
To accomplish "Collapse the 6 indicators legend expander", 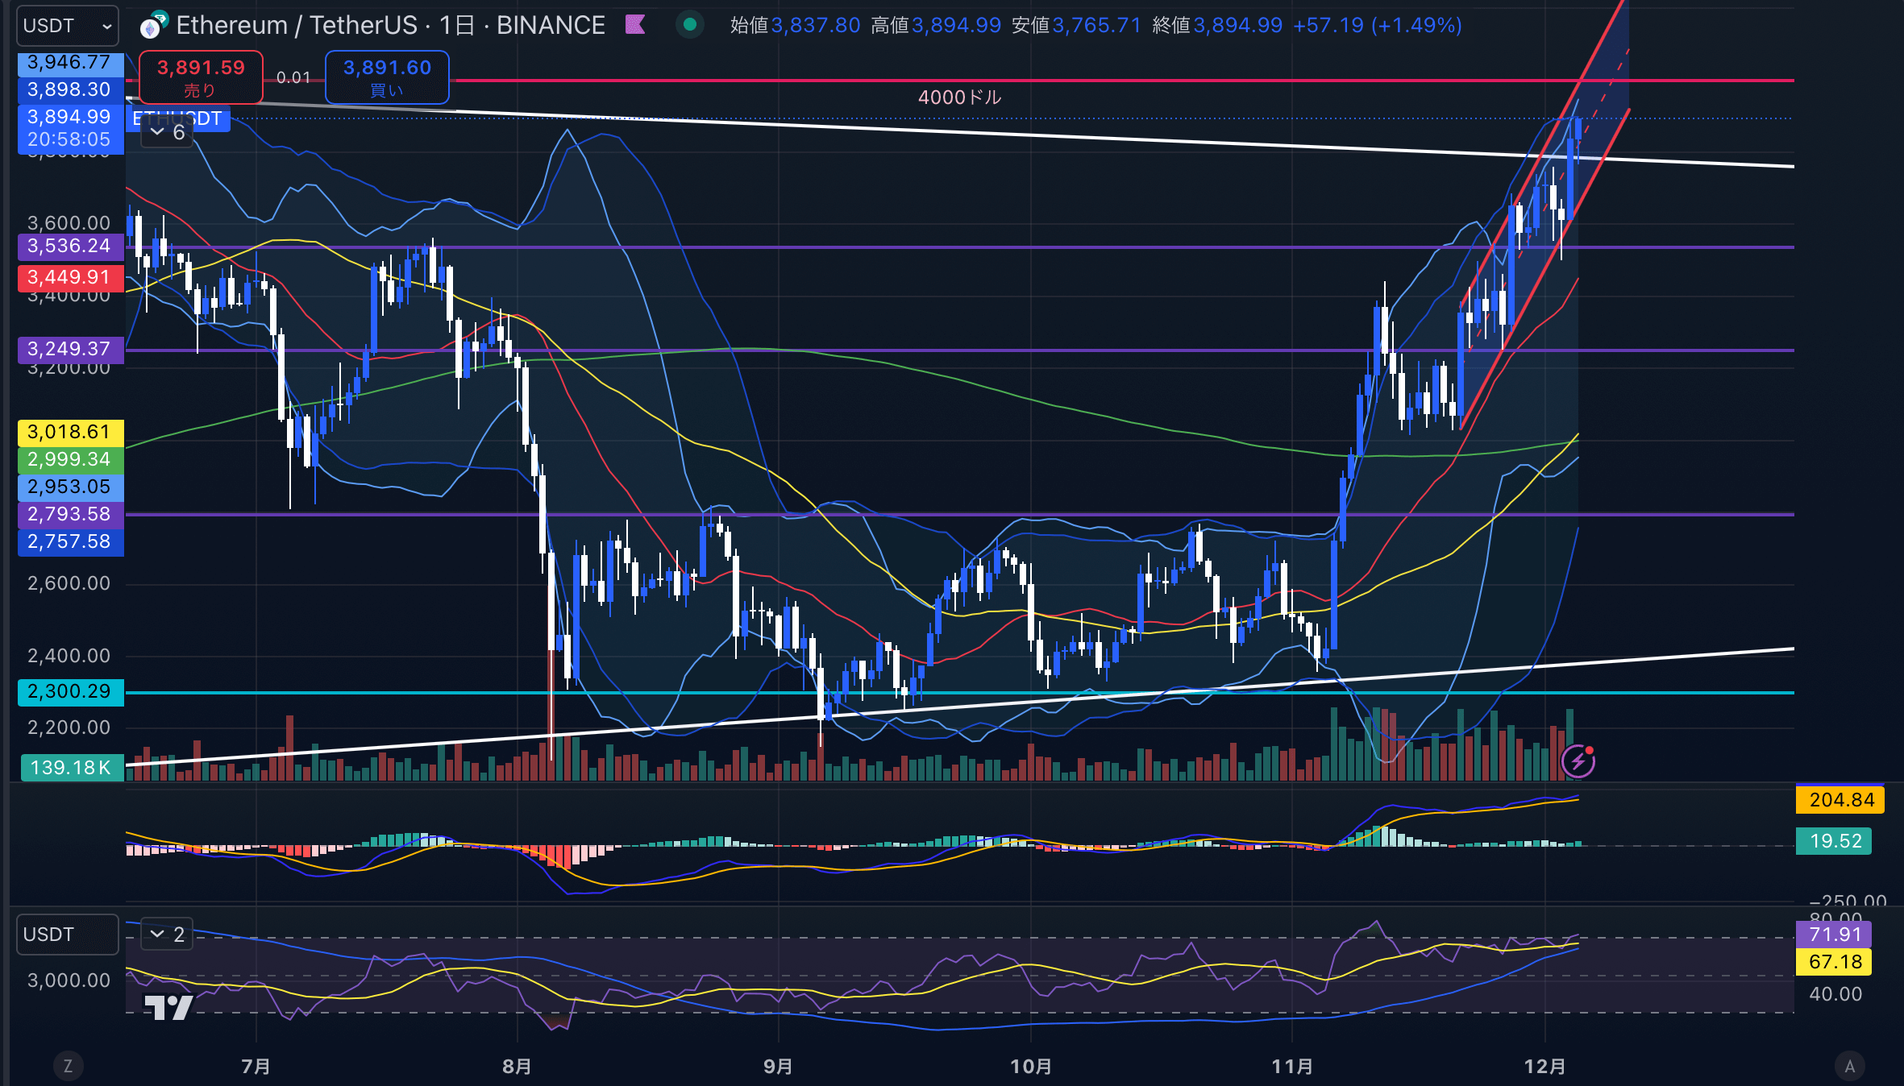I will tap(168, 132).
